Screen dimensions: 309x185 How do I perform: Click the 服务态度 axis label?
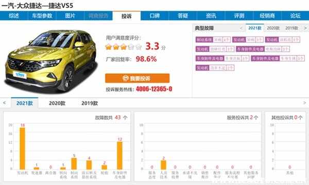[x=152, y=175]
